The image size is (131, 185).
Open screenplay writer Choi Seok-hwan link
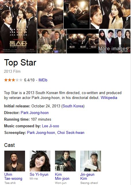click(71, 132)
